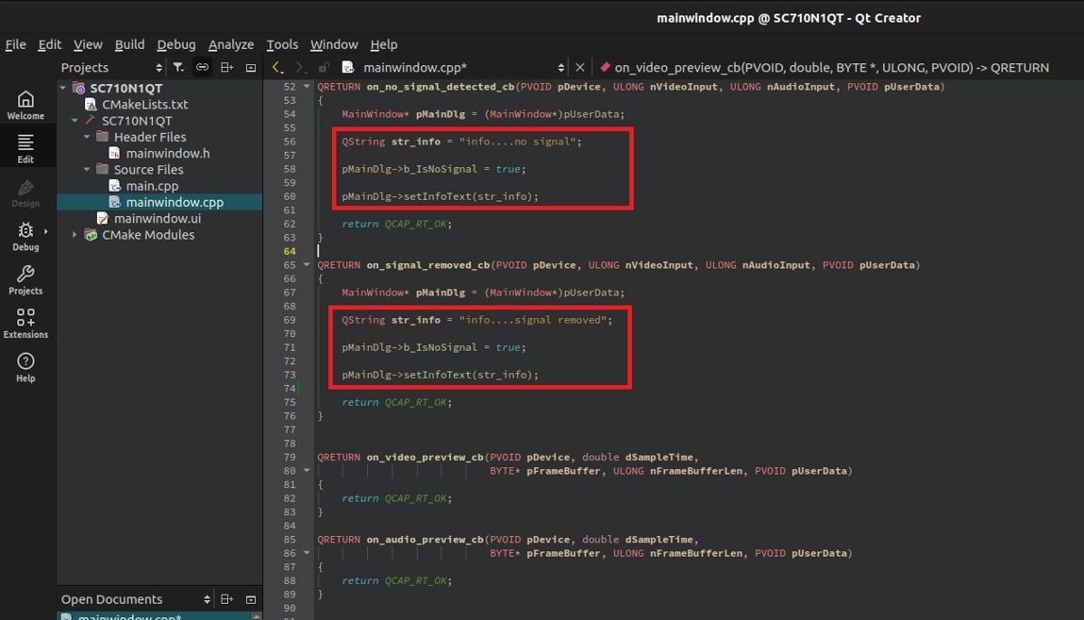The height and width of the screenshot is (620, 1084).
Task: Select the Source Files folder
Action: coord(148,169)
